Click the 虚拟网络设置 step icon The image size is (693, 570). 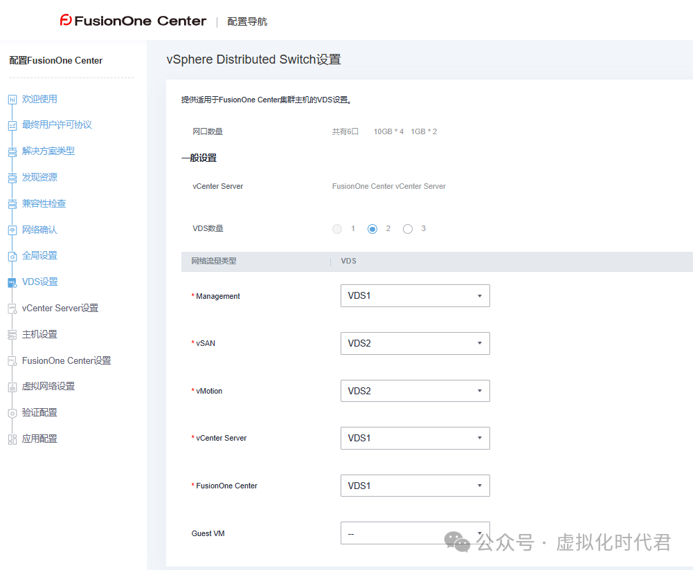[x=12, y=387]
